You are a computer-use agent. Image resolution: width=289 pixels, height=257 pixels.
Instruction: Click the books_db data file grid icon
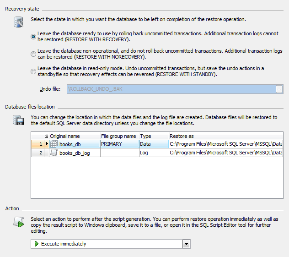click(54, 144)
